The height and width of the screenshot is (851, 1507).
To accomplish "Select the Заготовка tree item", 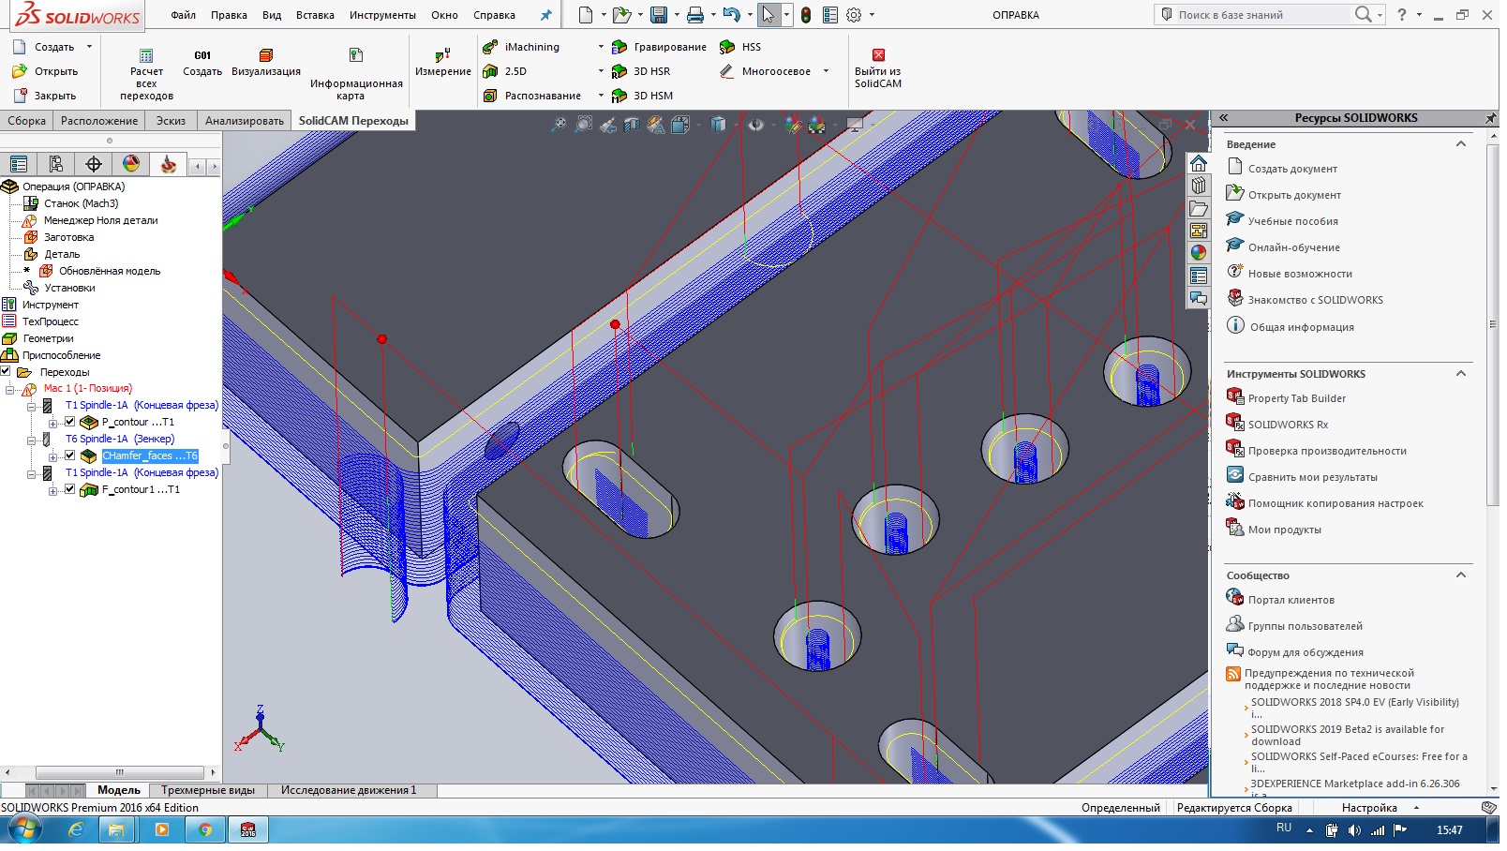I will (68, 237).
